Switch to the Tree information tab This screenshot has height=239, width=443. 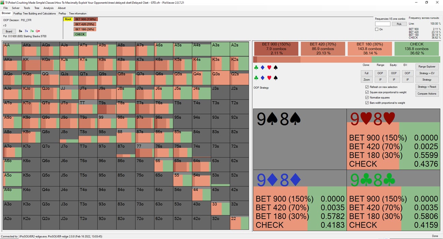coord(78,14)
